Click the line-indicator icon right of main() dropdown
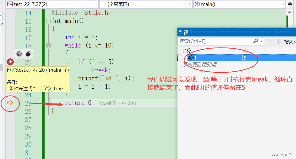This screenshot has height=159, width=296. pyautogui.click(x=290, y=4)
